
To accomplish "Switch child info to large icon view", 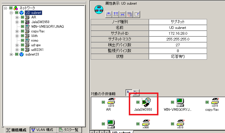I will (x=129, y=93).
